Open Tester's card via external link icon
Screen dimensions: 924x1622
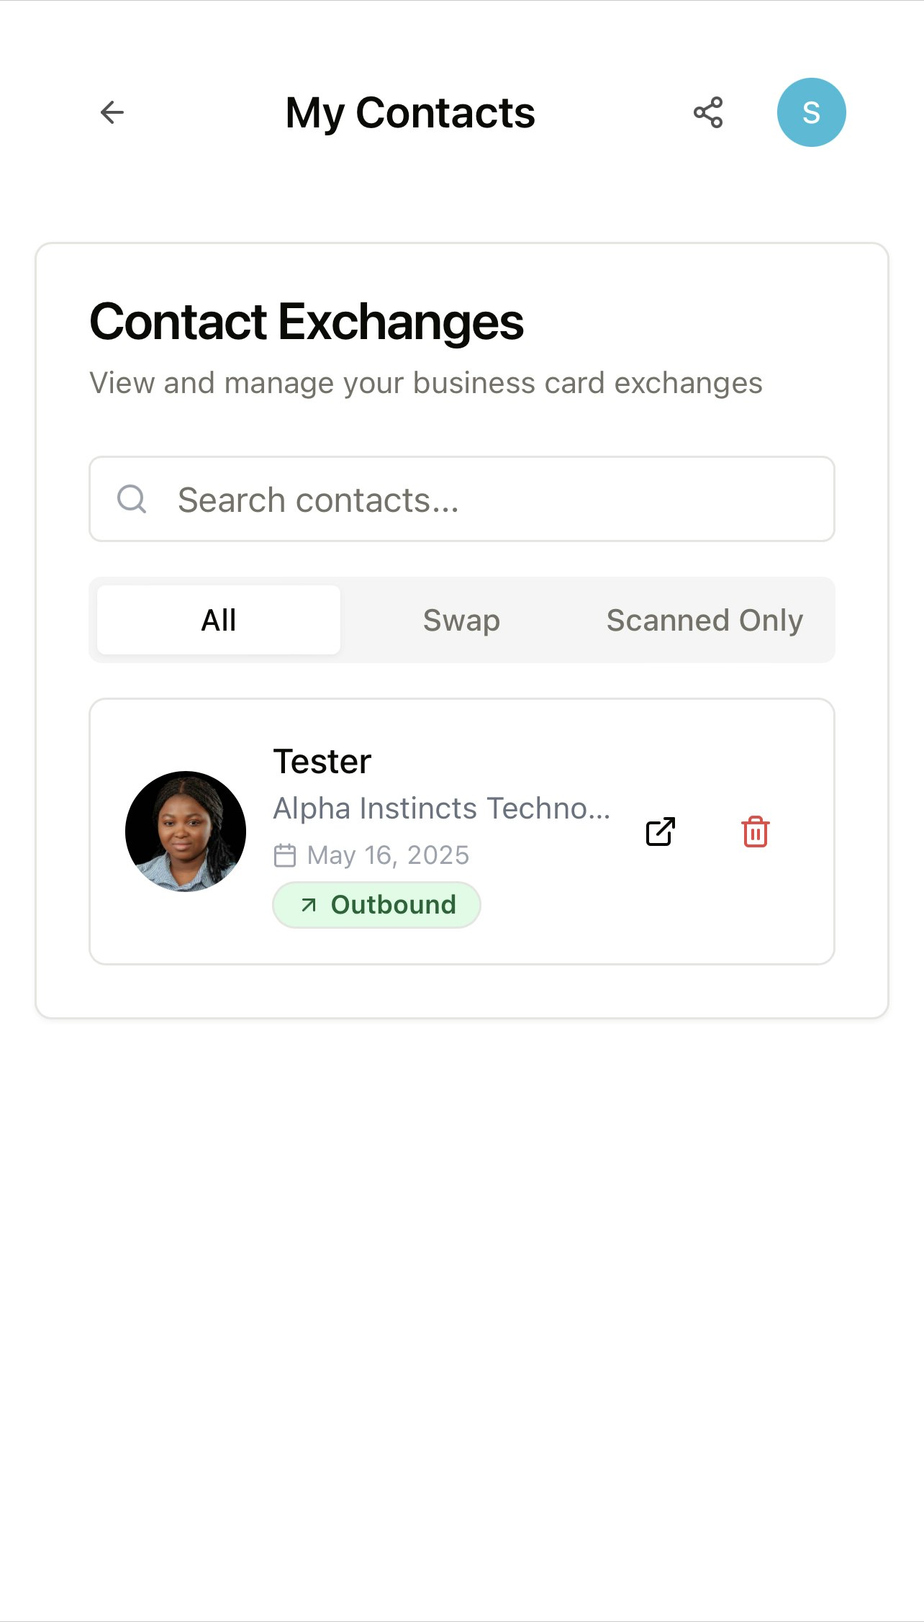661,832
